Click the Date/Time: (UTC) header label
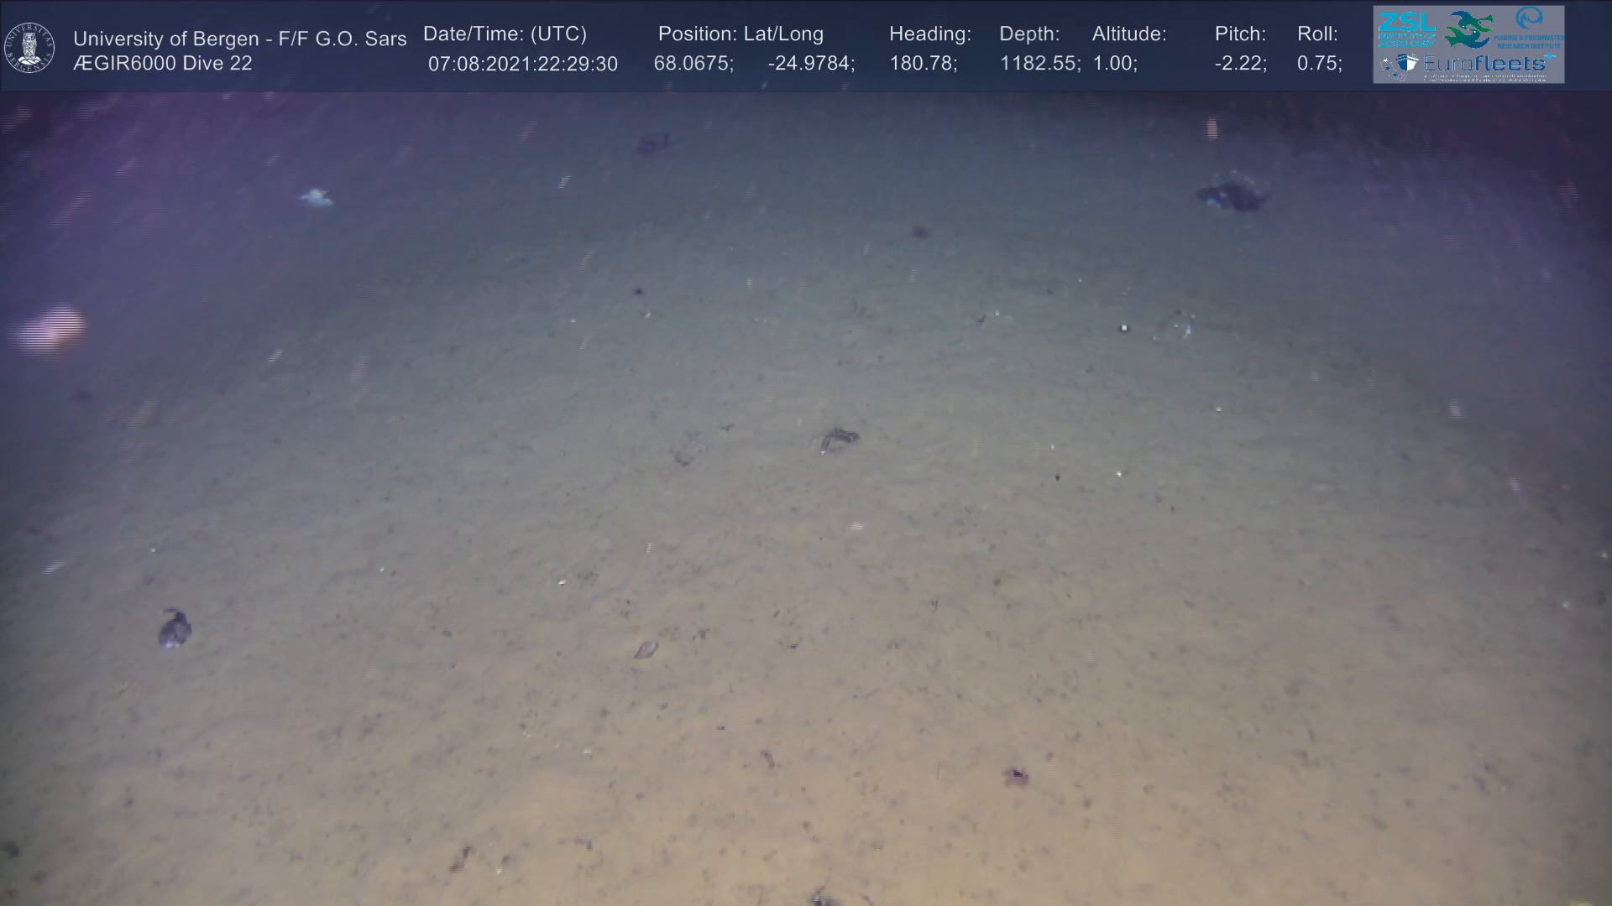 pyautogui.click(x=505, y=34)
